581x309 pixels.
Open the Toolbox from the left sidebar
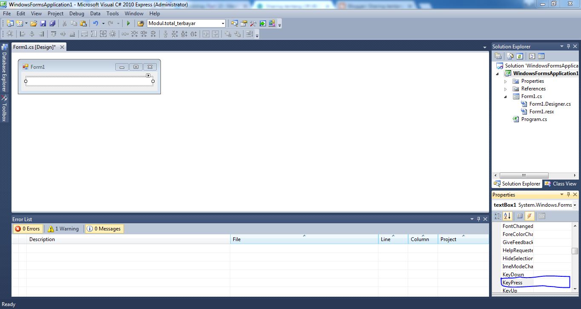pos(3,108)
